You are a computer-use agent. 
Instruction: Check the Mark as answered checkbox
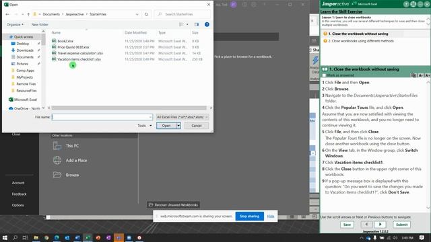coord(324,75)
